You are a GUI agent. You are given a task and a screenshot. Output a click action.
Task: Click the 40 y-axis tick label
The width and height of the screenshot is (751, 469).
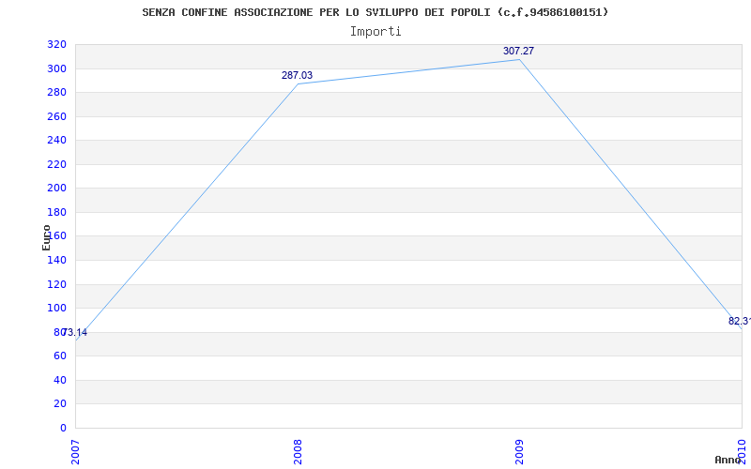click(x=60, y=380)
